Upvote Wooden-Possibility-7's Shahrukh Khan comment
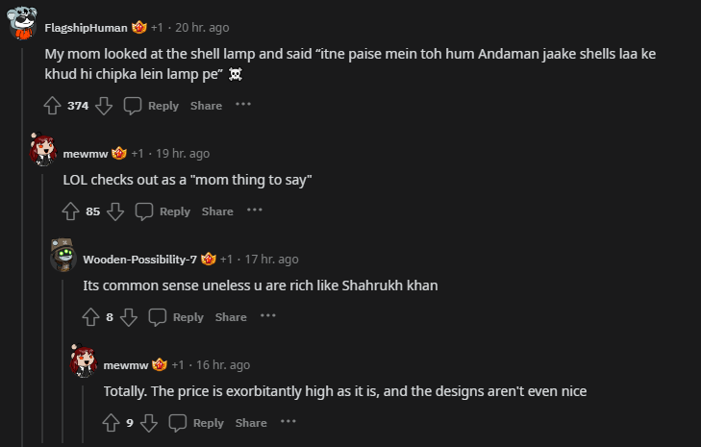The width and height of the screenshot is (701, 447). point(91,317)
